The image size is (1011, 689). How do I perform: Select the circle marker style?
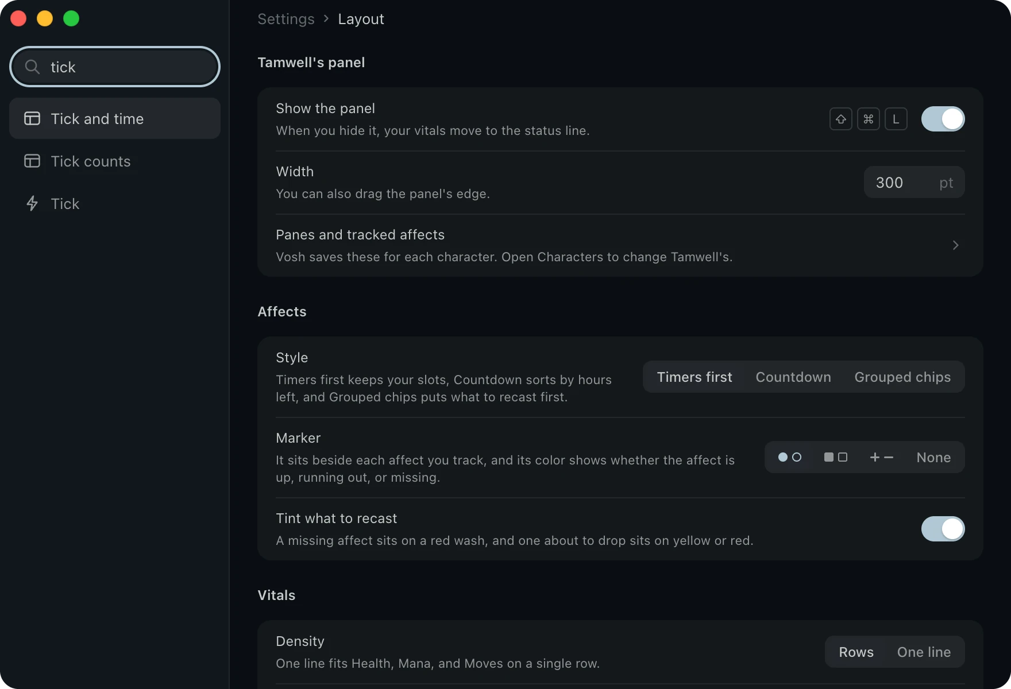(x=790, y=458)
